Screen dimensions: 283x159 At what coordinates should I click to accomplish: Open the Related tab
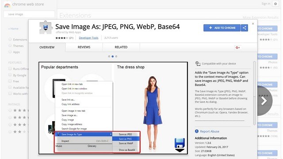(121, 47)
